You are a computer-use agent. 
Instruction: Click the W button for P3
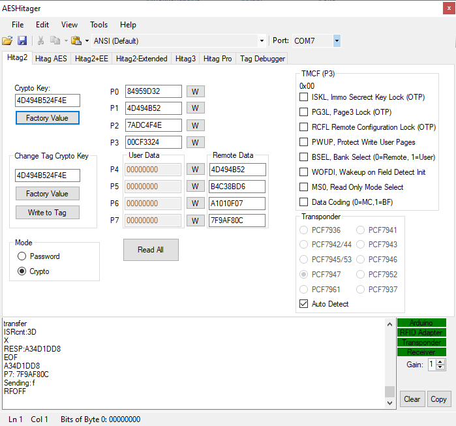coord(196,142)
